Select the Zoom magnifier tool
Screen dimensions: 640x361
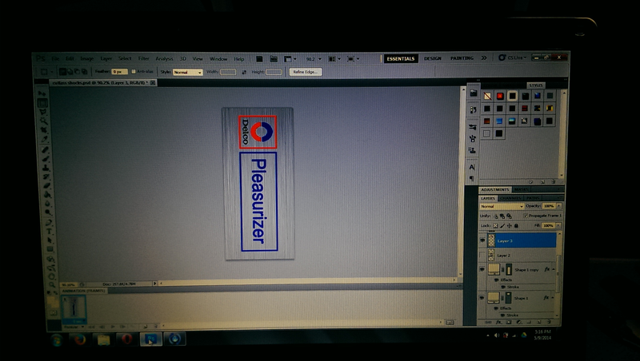tap(51, 285)
